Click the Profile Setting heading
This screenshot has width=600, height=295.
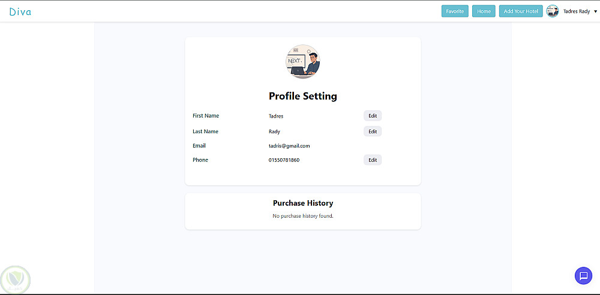[303, 96]
